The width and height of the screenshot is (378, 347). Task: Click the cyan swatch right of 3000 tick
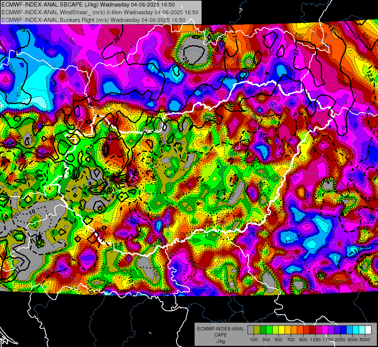(356, 330)
